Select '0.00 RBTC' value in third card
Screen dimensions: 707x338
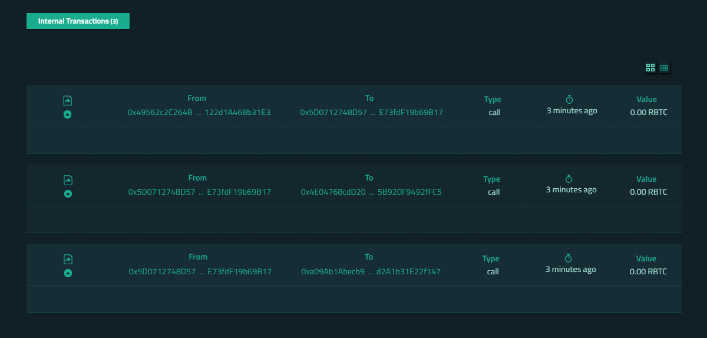pyautogui.click(x=648, y=271)
